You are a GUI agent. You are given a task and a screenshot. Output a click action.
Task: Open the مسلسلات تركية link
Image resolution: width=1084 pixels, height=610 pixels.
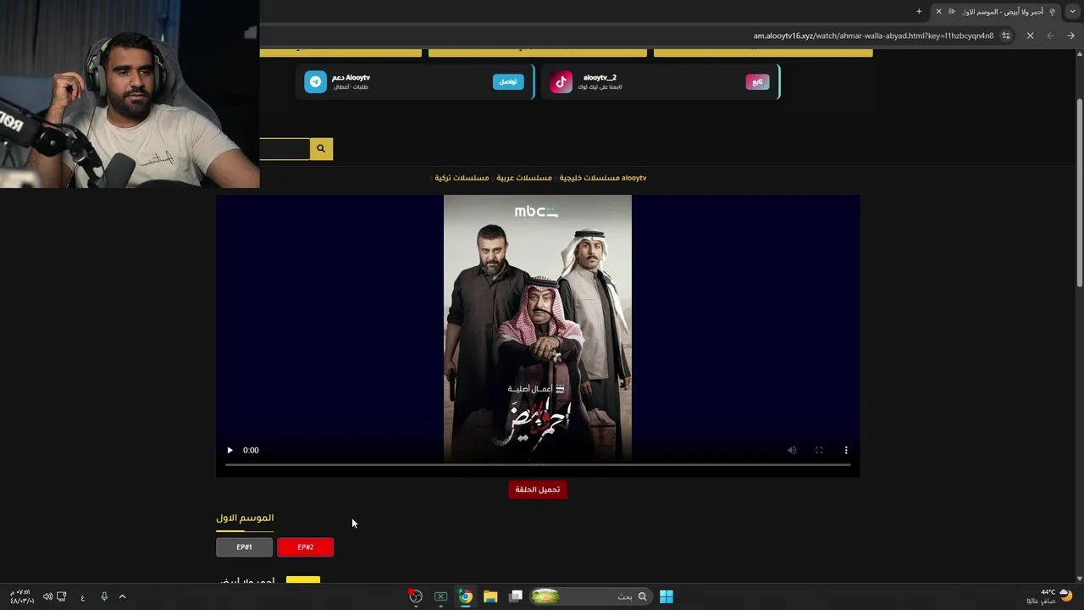[x=462, y=178]
